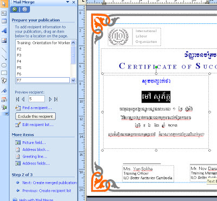
Task: Select the F3 field item
Action: (x=43, y=55)
